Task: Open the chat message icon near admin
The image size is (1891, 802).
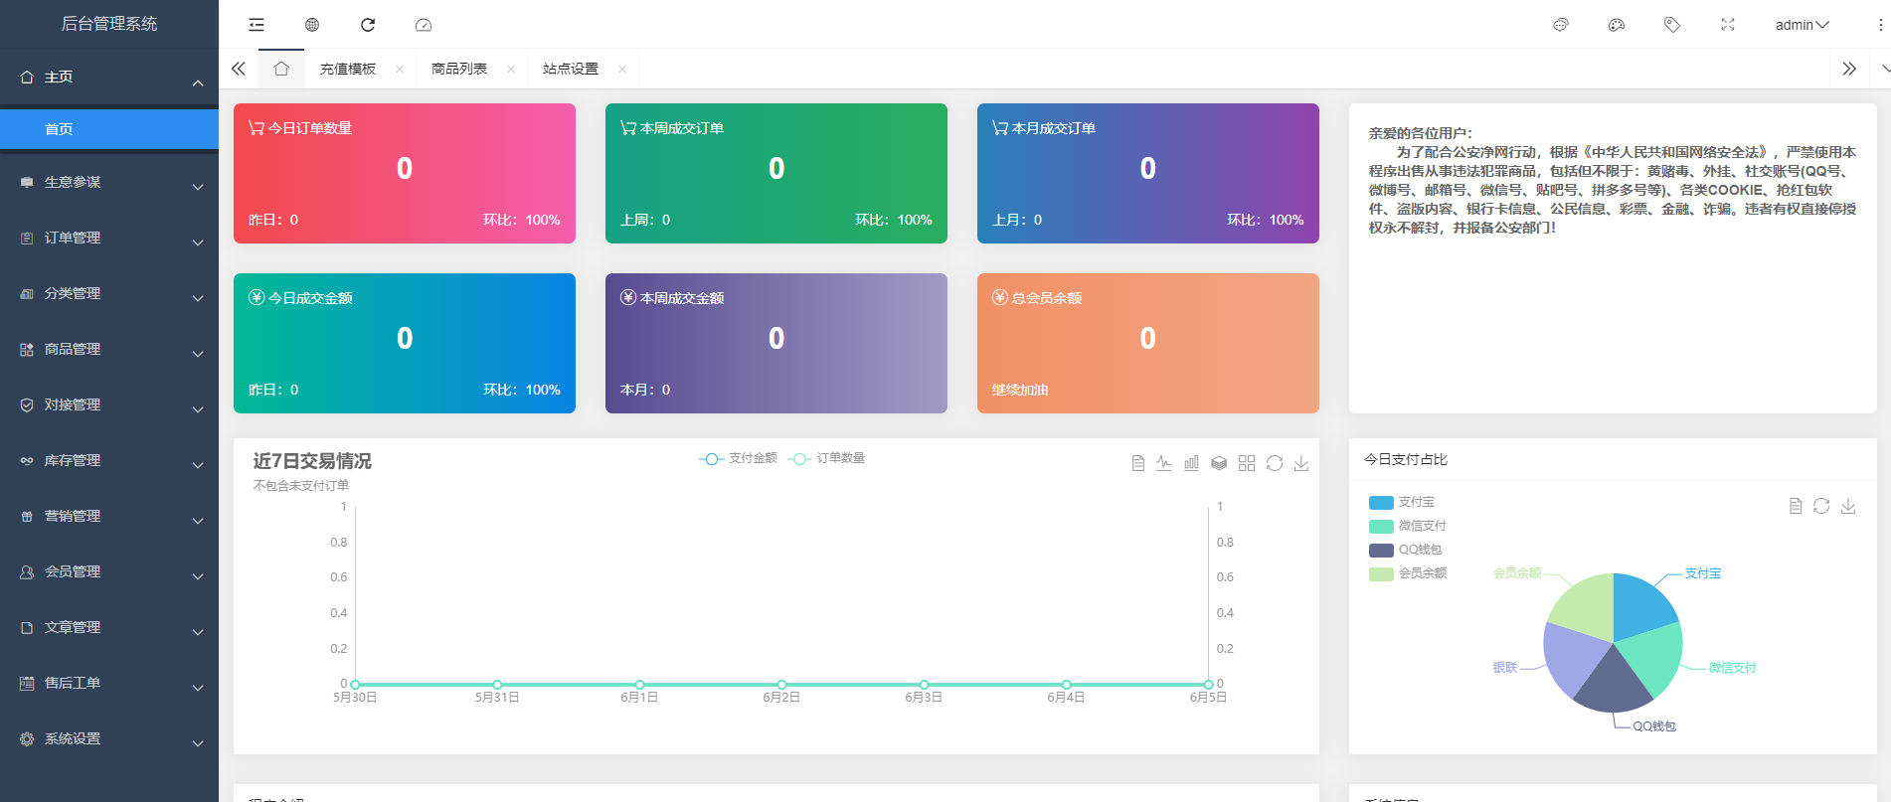Action: [1561, 25]
